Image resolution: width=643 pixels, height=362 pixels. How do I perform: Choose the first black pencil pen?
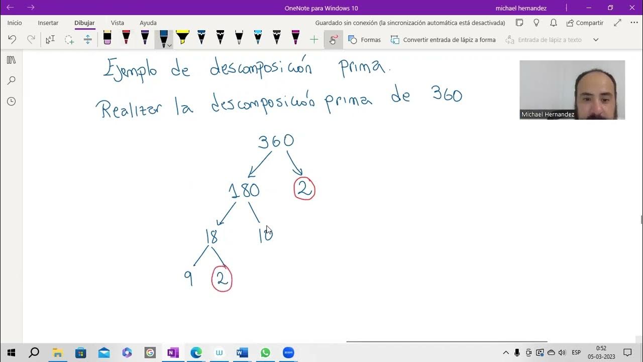[220, 38]
